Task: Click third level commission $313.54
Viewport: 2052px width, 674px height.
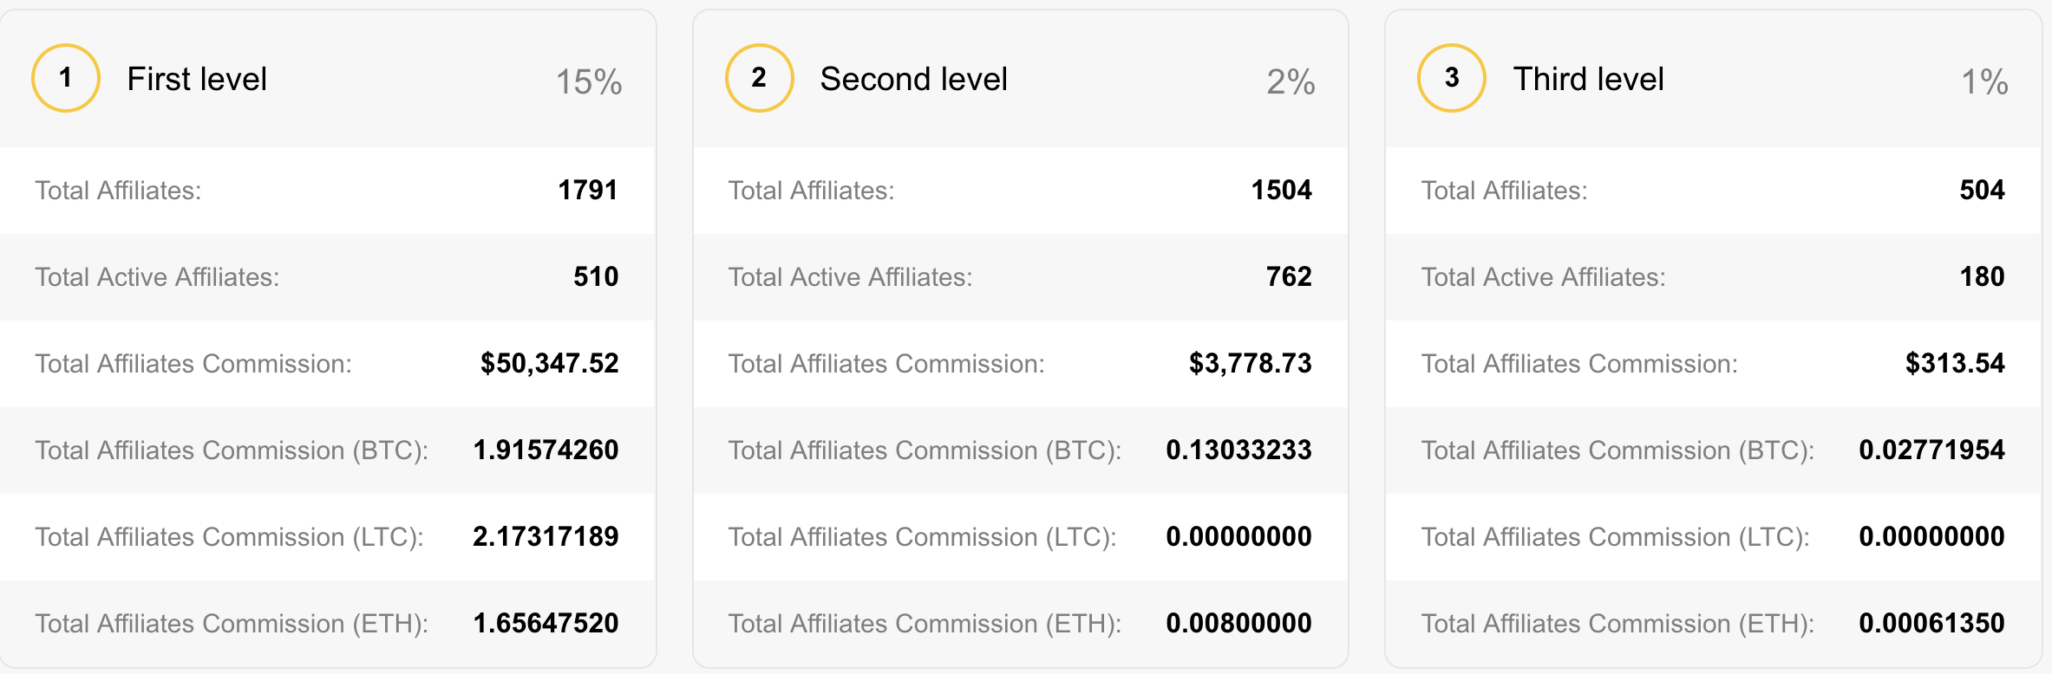Action: [1955, 363]
